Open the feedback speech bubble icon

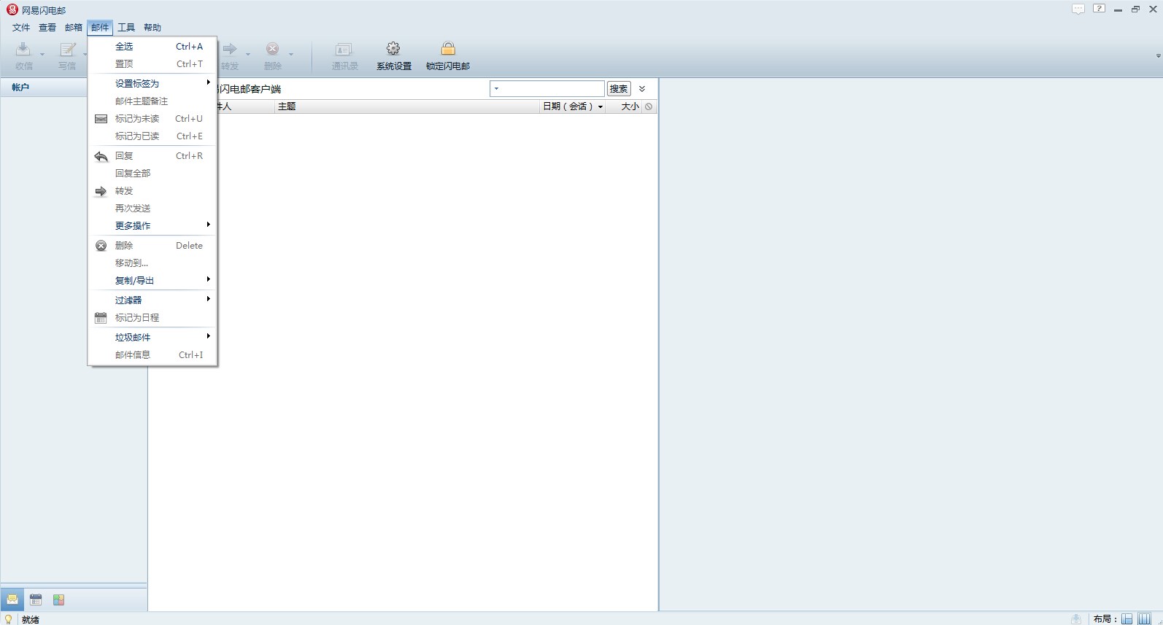pyautogui.click(x=1078, y=9)
